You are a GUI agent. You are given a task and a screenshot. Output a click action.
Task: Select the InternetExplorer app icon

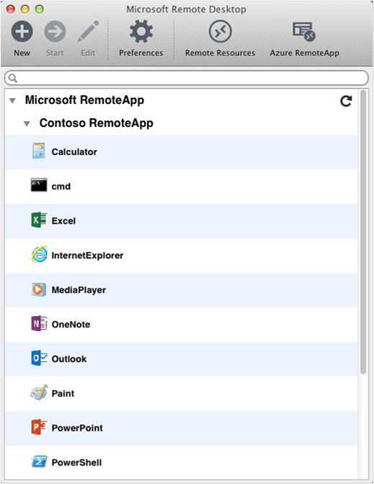pos(40,255)
